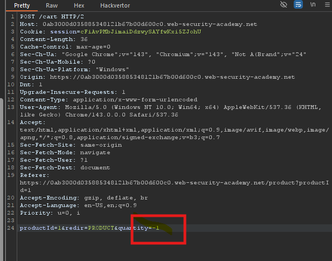
Task: Click the Origin header URL
Action: [172, 77]
